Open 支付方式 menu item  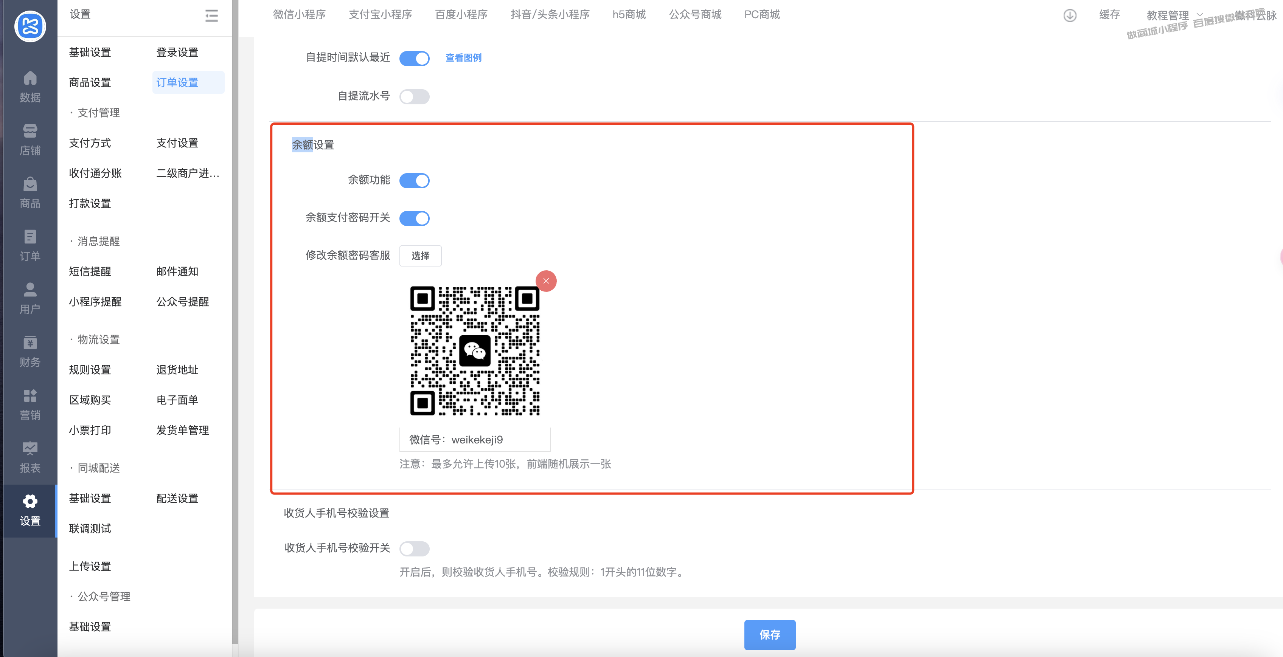pyautogui.click(x=90, y=143)
